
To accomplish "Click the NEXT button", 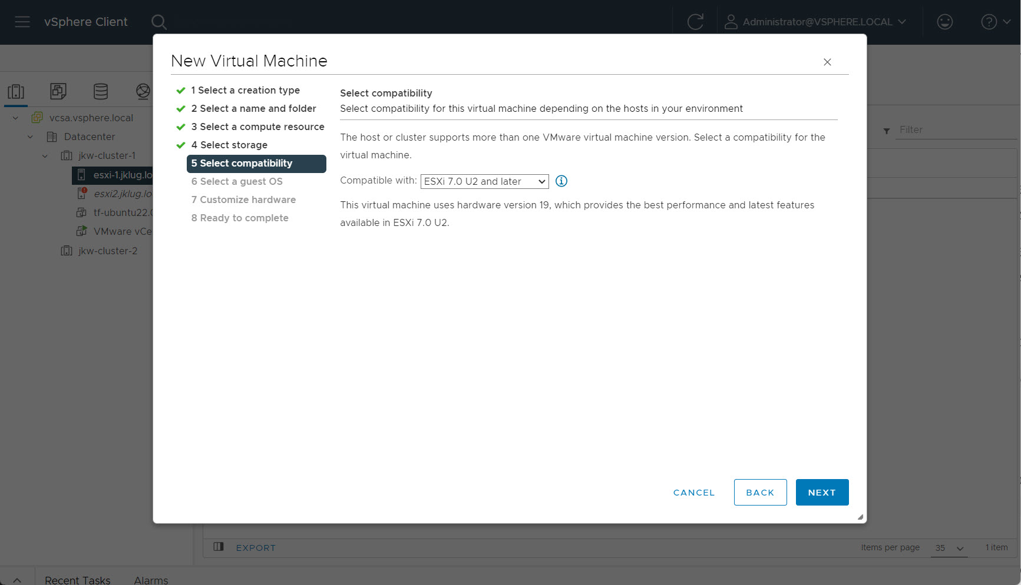I will 821,492.
